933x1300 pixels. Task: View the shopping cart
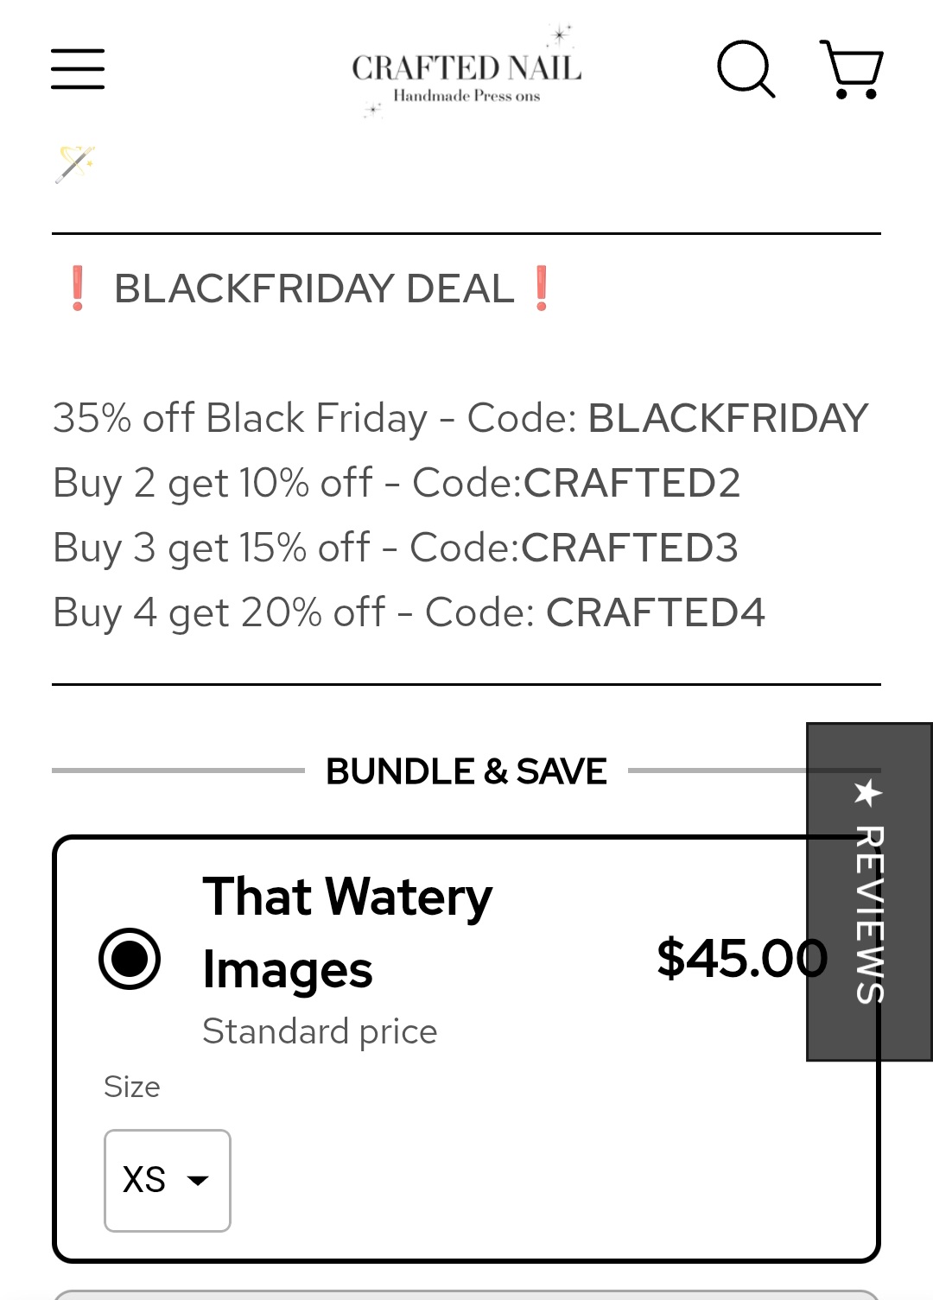tap(852, 69)
